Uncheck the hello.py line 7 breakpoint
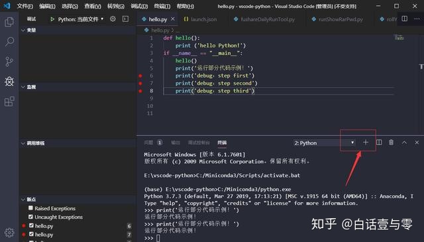 pyautogui.click(x=31, y=234)
